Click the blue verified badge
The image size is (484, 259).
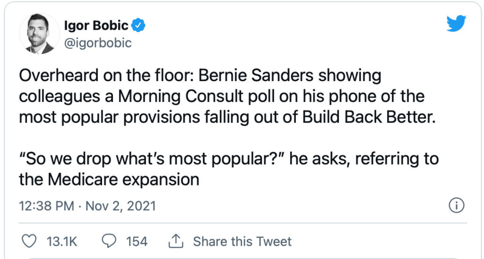click(x=138, y=25)
